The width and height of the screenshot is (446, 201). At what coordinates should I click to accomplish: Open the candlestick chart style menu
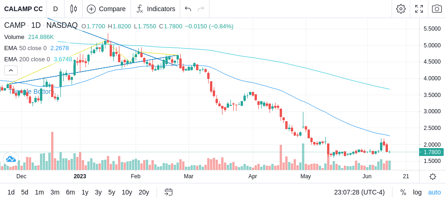73,9
